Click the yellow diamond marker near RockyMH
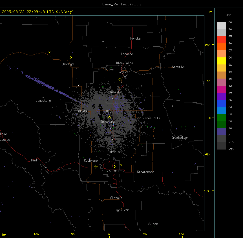 tap(70, 57)
